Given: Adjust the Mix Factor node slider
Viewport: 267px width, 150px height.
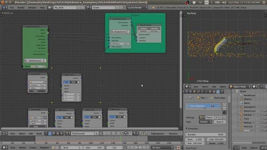Looking at the screenshot, I should tap(120, 44).
